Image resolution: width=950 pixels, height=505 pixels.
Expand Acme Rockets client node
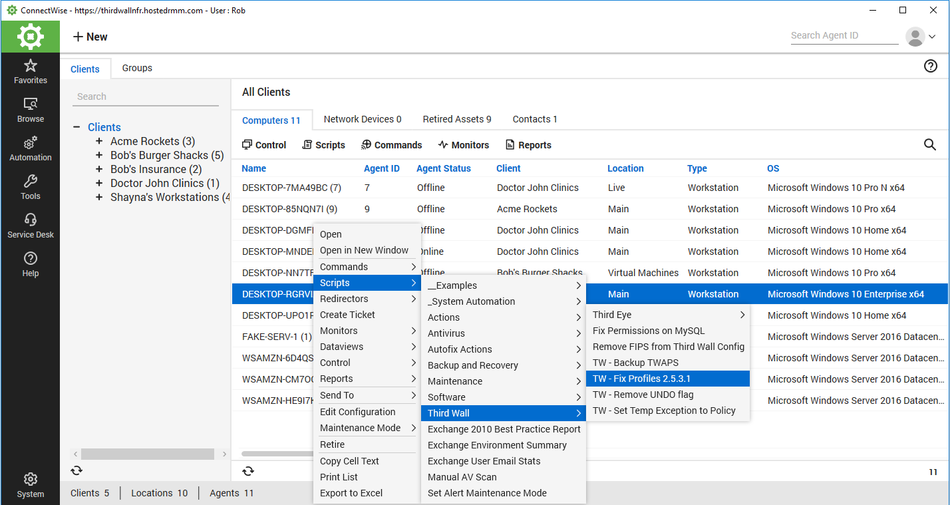[99, 141]
